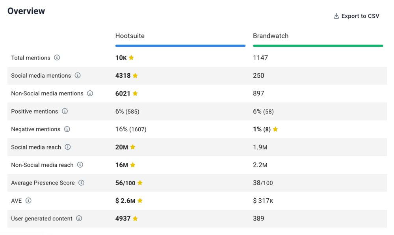Click the Export to CSV link
Viewport: 394px width, 235px height.
click(360, 16)
